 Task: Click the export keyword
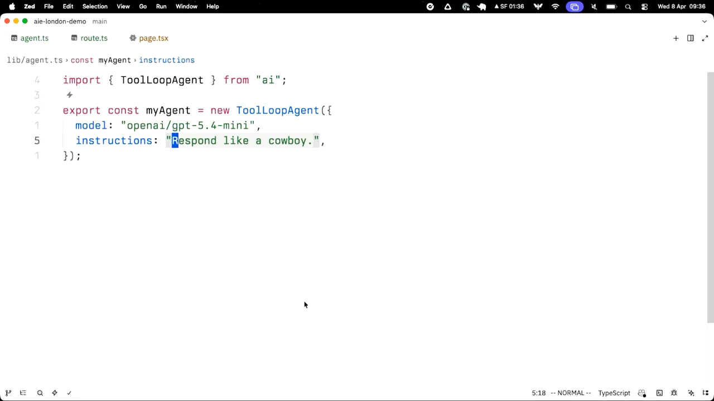coord(81,110)
